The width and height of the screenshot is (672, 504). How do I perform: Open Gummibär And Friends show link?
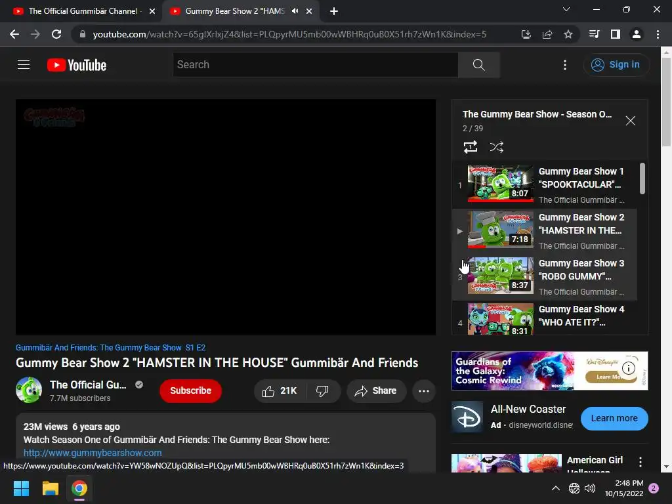click(x=98, y=348)
